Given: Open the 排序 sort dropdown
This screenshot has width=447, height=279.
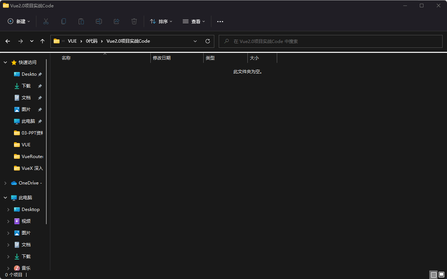Looking at the screenshot, I should [161, 21].
